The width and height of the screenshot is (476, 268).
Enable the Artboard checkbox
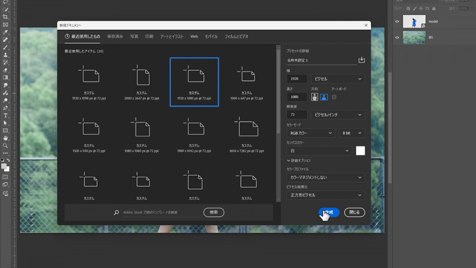[x=334, y=97]
